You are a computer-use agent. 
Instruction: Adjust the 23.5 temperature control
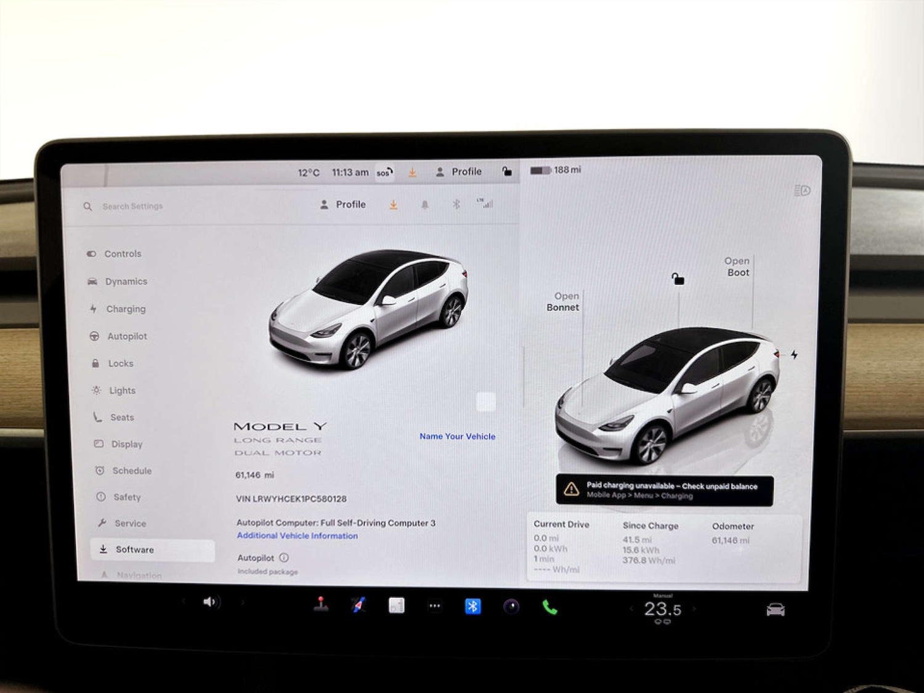coord(663,609)
